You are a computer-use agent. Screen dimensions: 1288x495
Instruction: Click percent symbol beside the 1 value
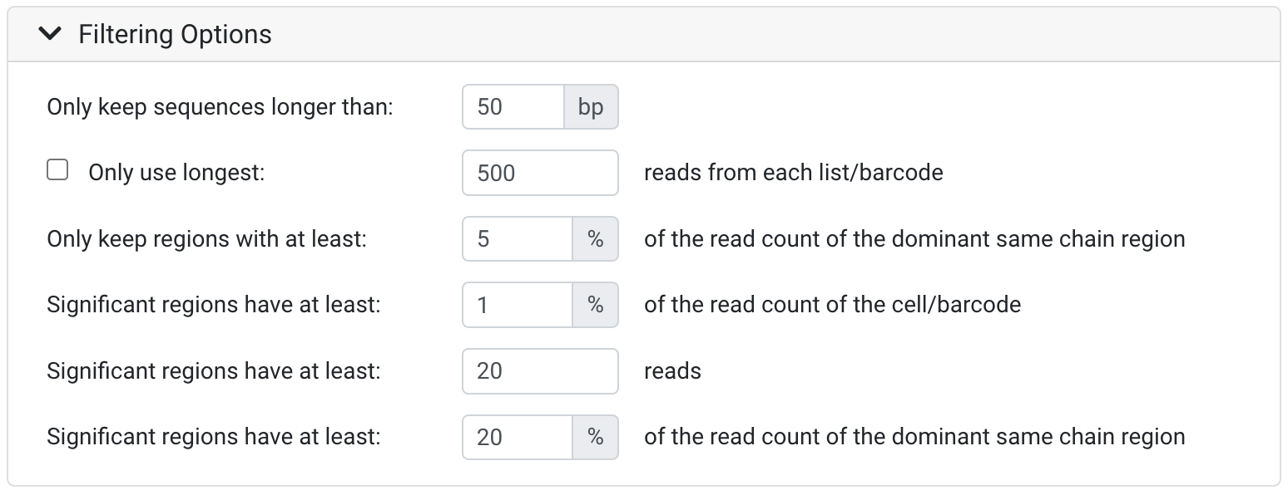[x=596, y=305]
